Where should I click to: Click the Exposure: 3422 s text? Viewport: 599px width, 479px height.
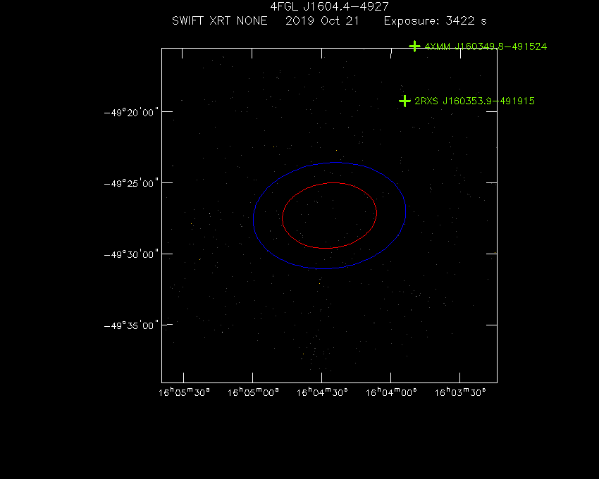click(435, 20)
